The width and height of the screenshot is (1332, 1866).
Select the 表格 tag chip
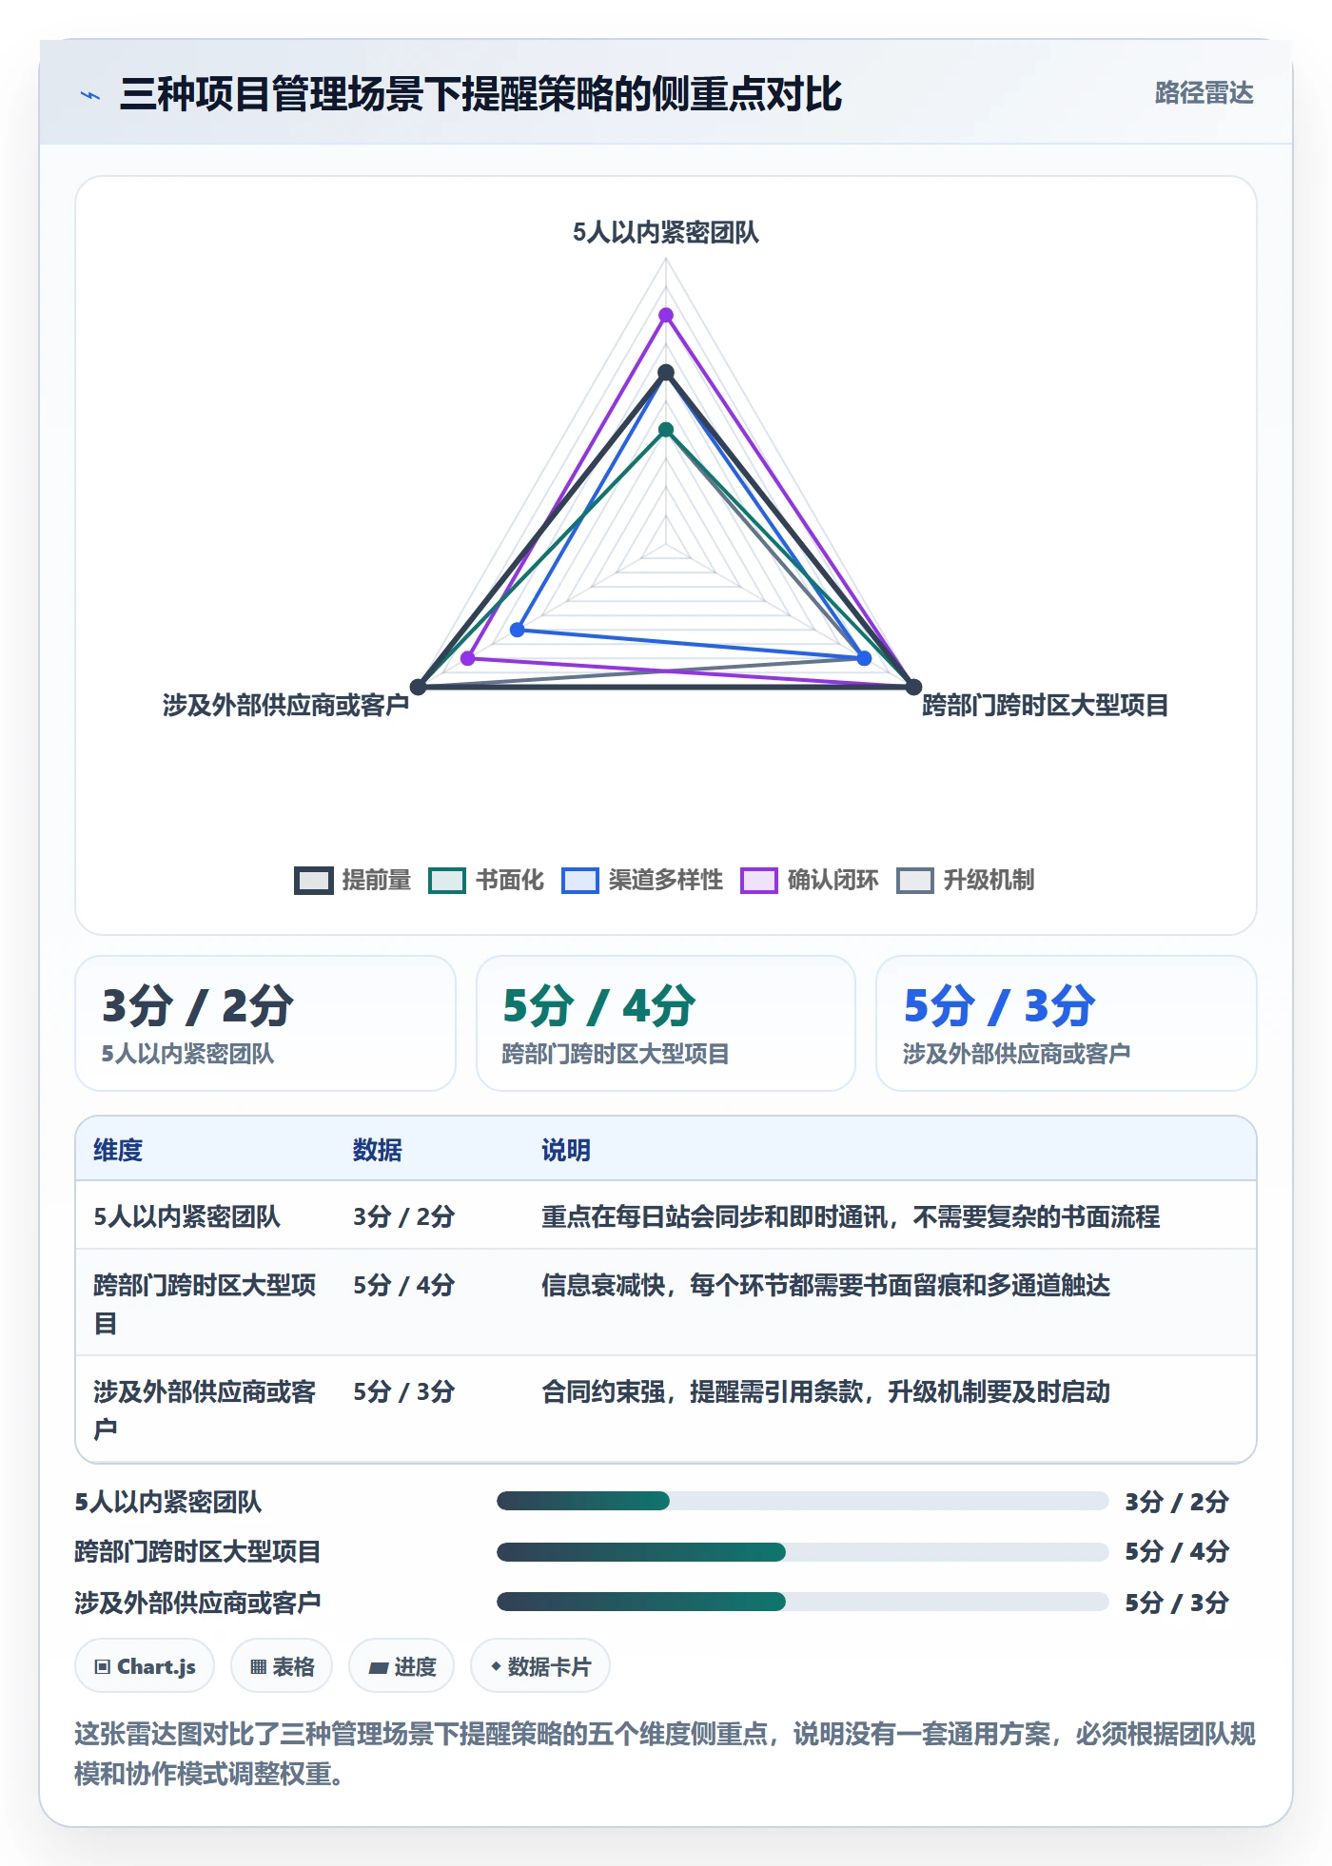tap(282, 1666)
